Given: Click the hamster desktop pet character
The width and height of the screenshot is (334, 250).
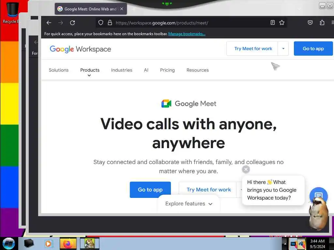Looking at the screenshot, I should click(x=318, y=214).
